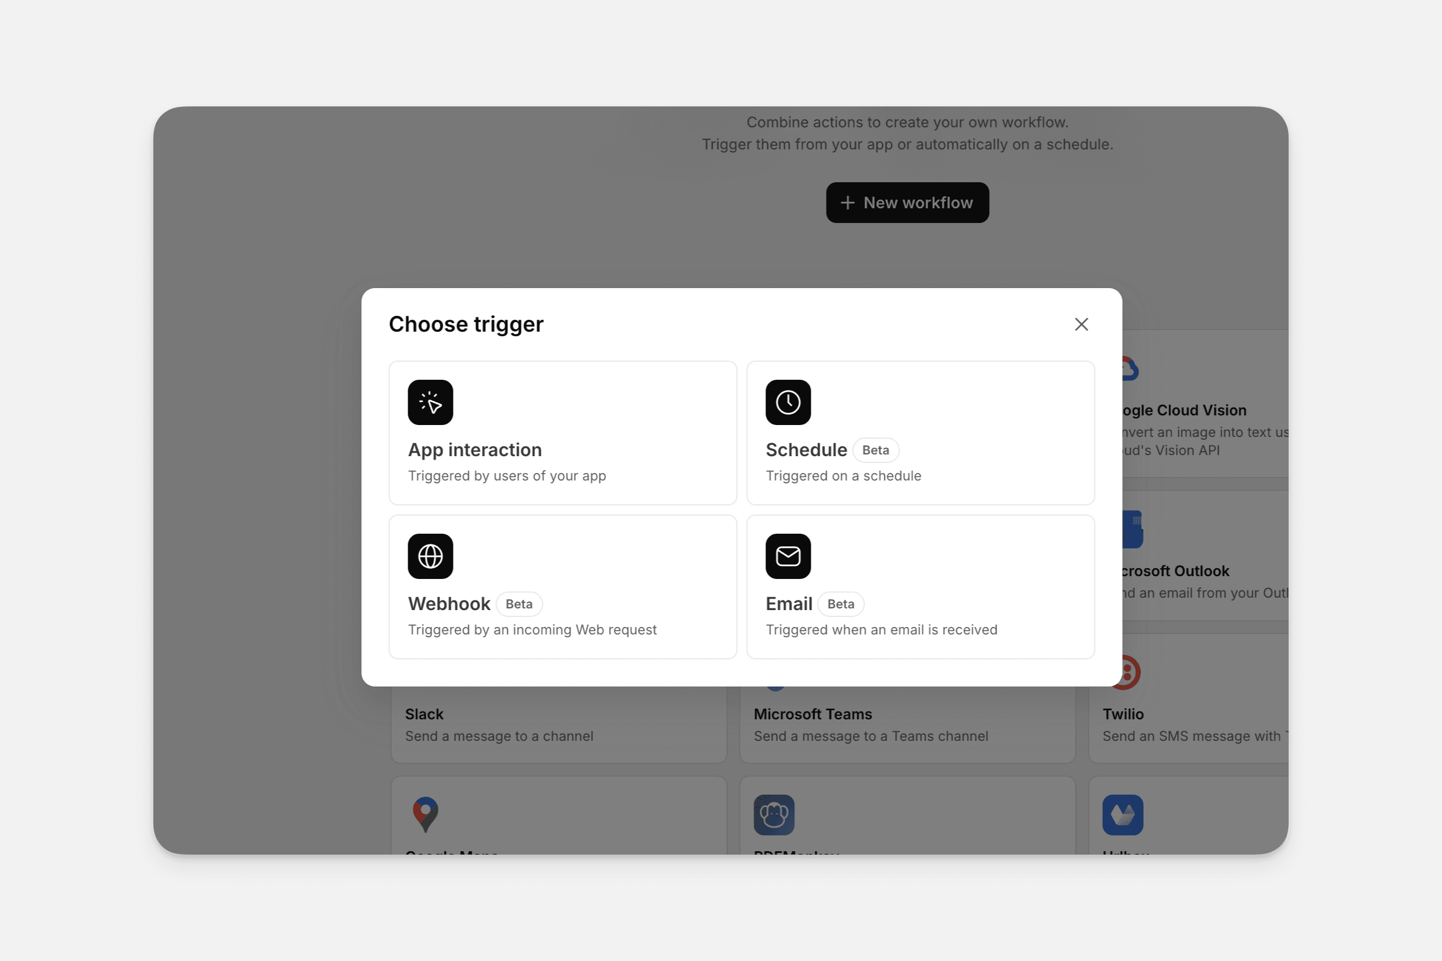Close the Choose trigger dialog
The image size is (1442, 961).
pyautogui.click(x=1081, y=324)
